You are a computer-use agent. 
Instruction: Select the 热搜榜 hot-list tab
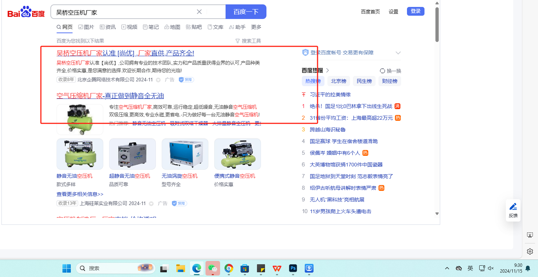(x=313, y=81)
